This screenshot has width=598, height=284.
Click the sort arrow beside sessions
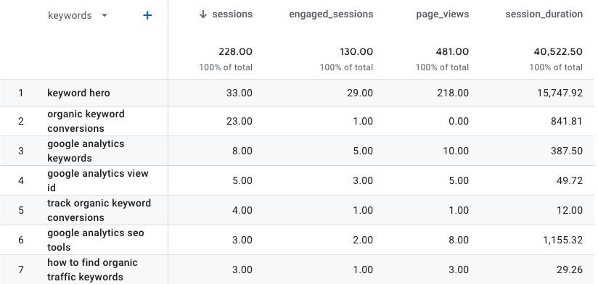[x=203, y=14]
